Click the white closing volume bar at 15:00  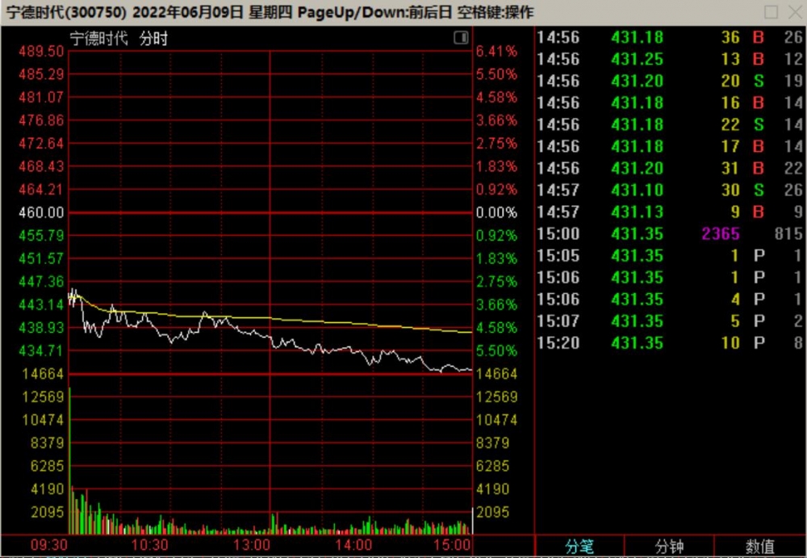[x=471, y=521]
